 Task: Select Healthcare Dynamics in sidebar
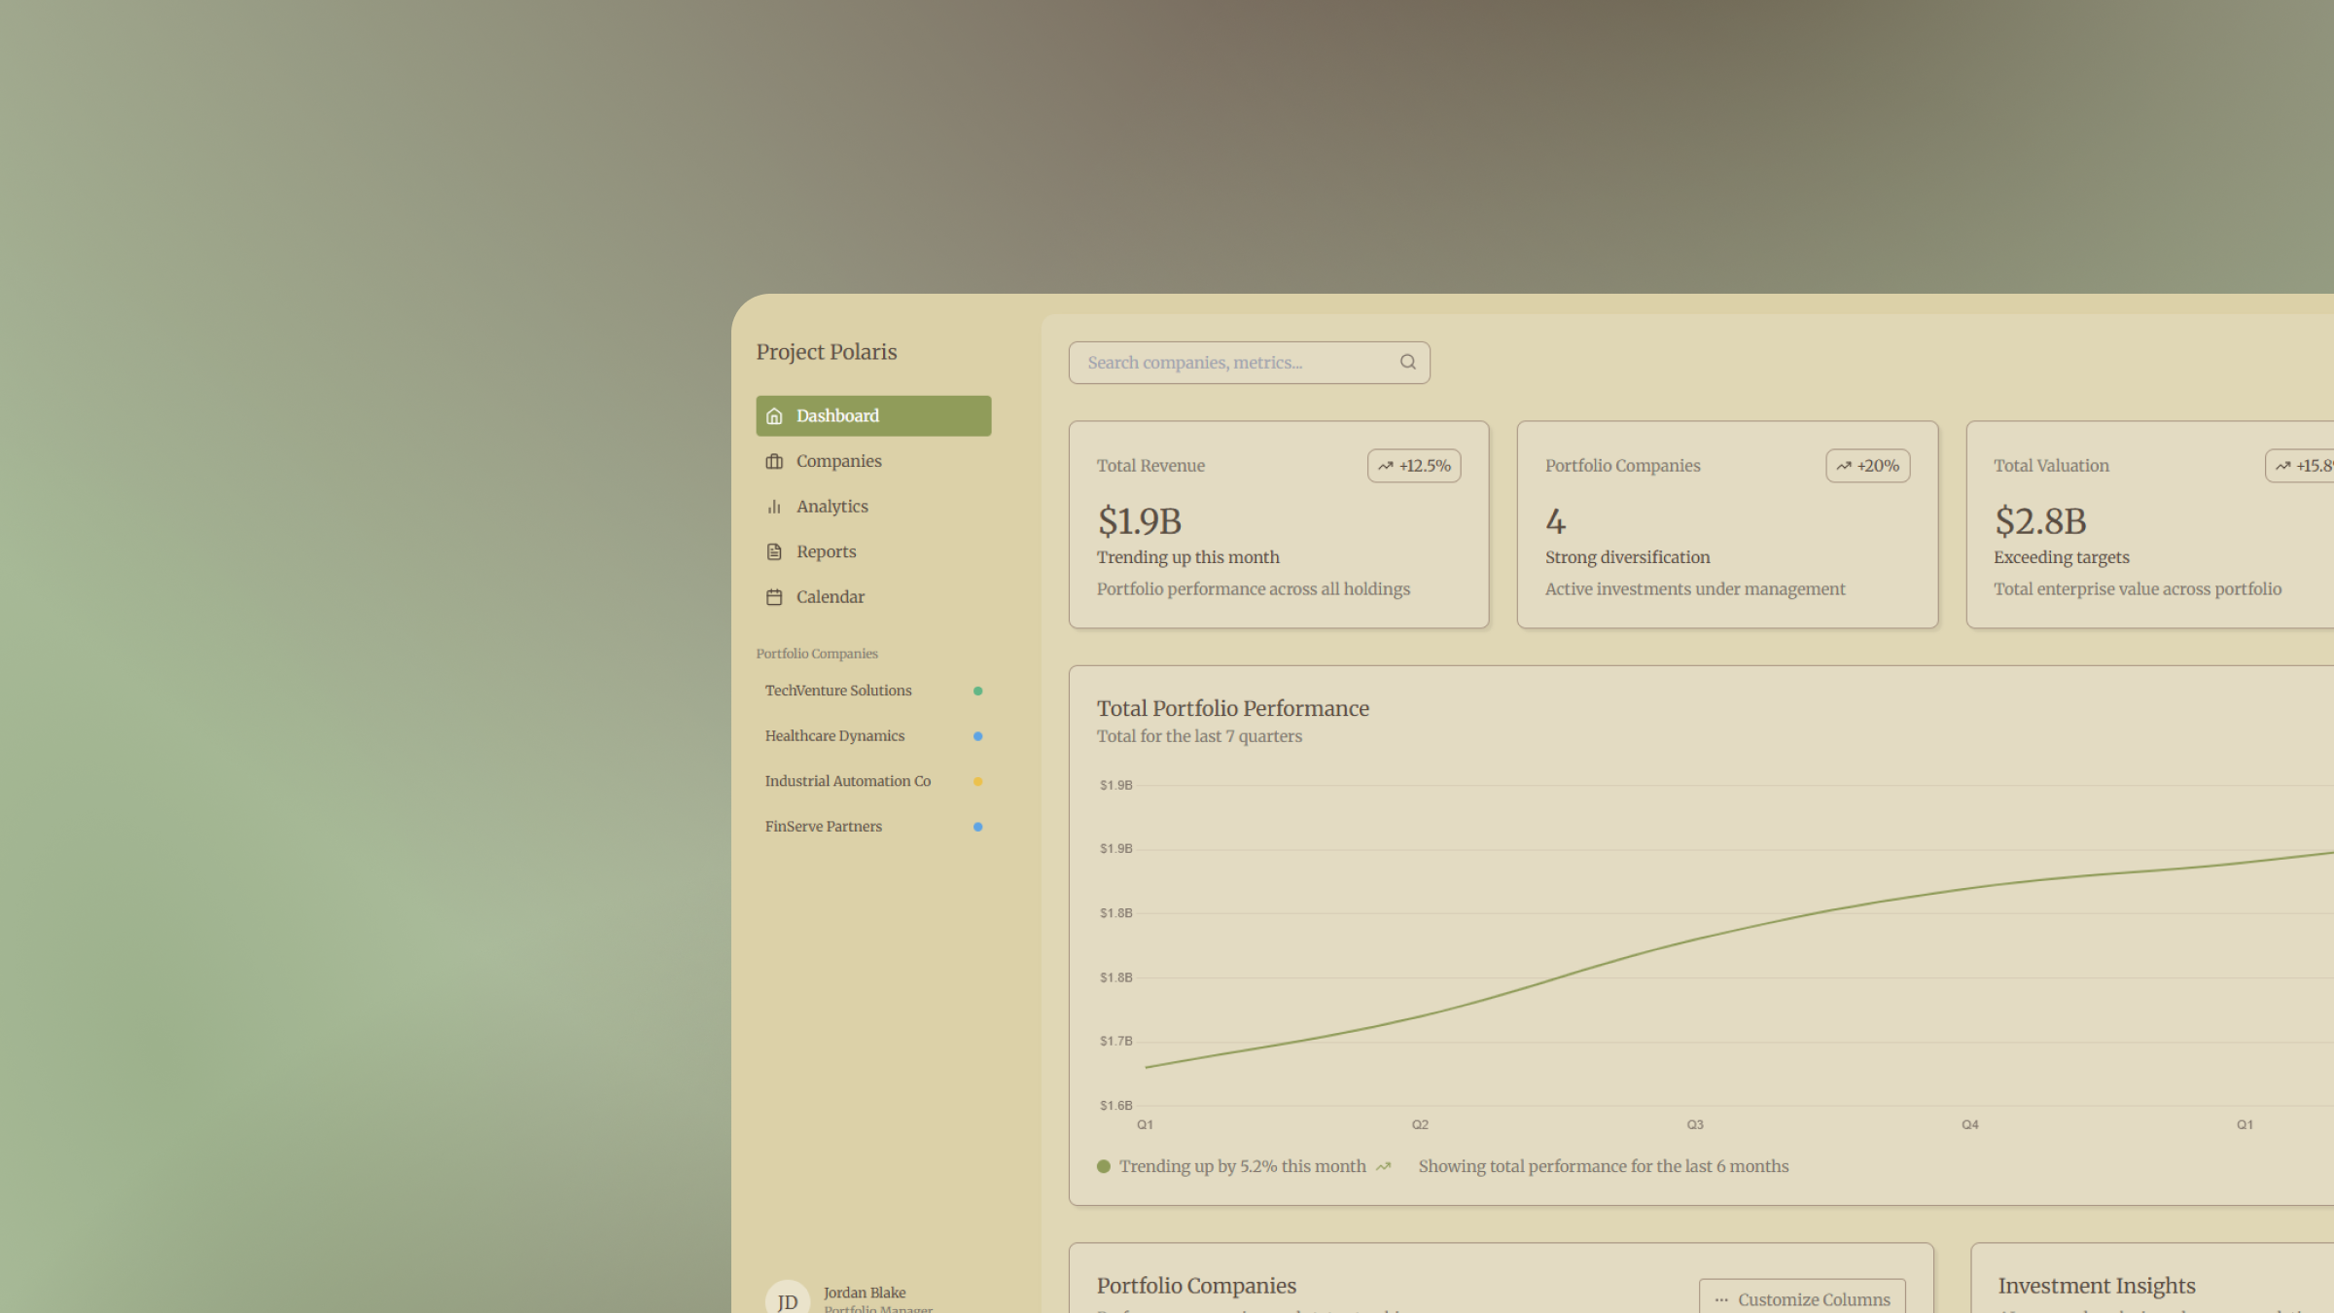[x=834, y=736]
